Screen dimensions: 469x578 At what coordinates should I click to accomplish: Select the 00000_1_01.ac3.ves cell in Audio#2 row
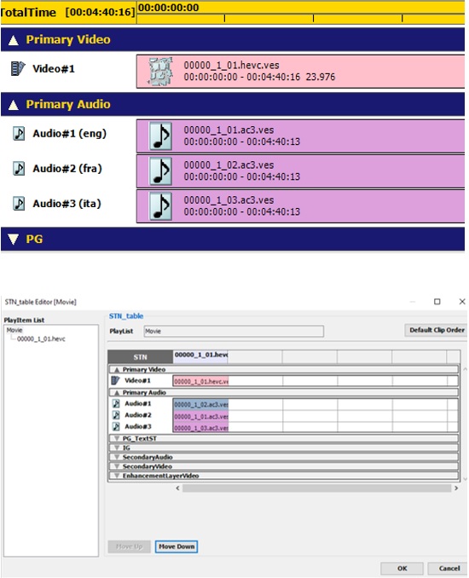click(200, 416)
